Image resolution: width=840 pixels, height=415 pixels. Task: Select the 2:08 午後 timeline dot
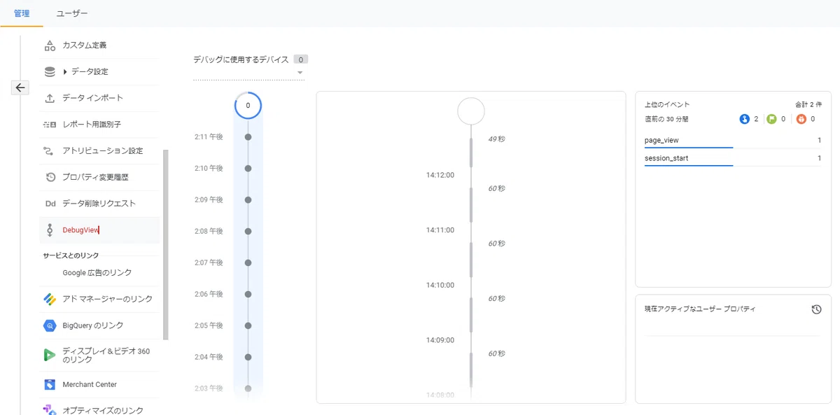click(248, 231)
